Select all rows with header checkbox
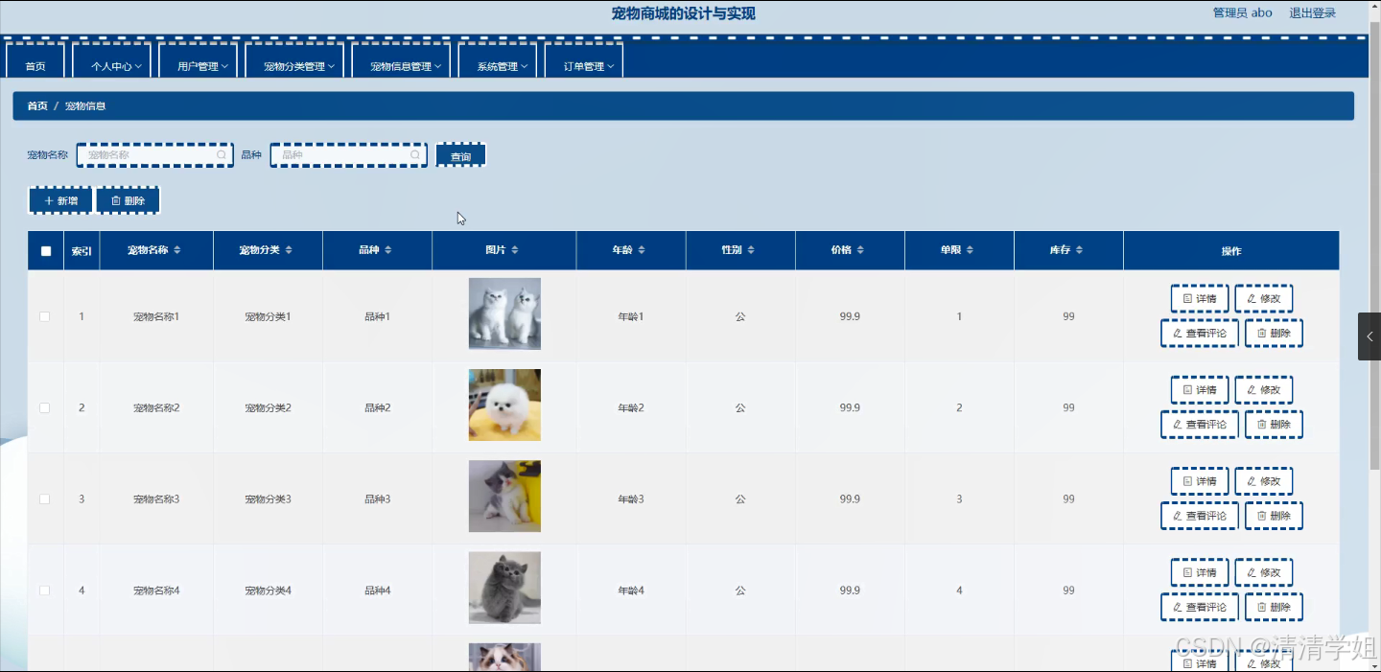1381x672 pixels. (x=46, y=251)
